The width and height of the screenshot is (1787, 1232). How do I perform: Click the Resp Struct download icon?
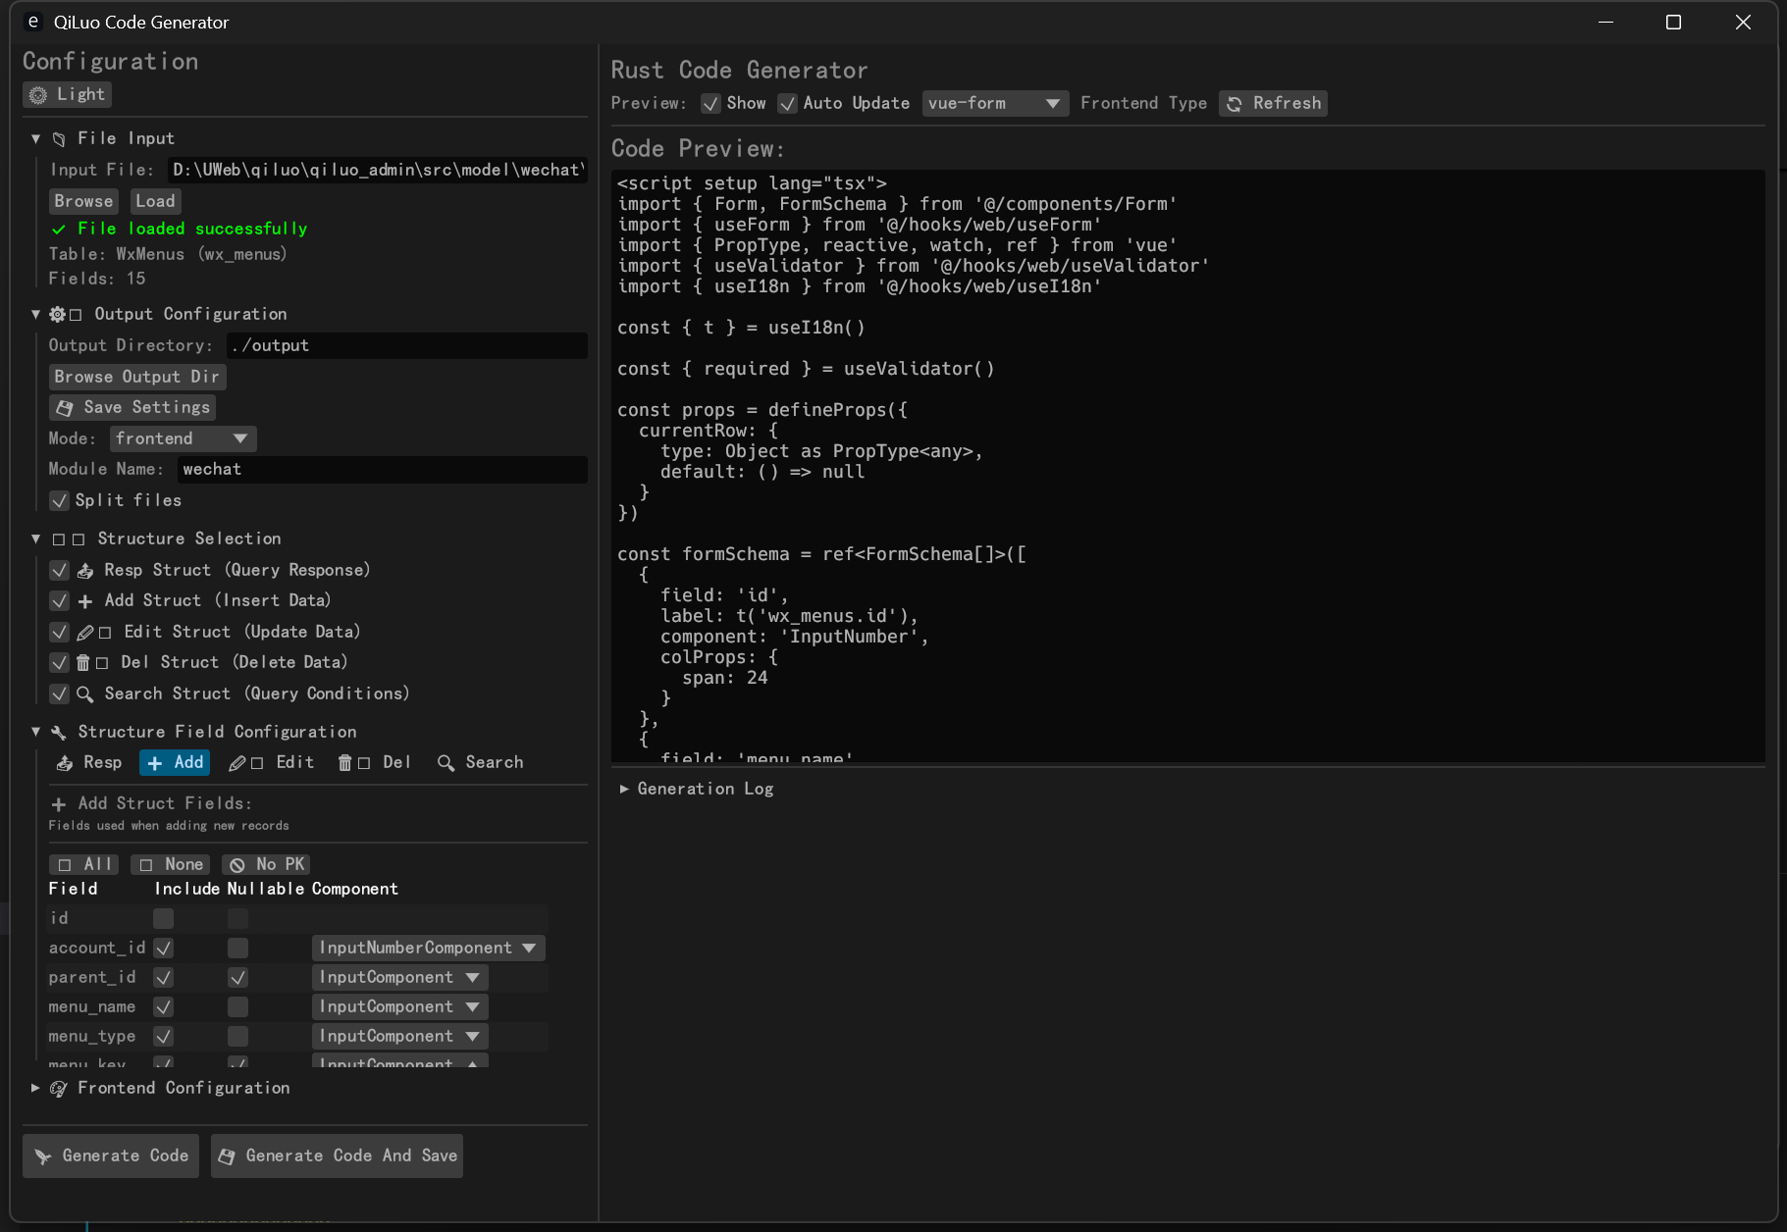pyautogui.click(x=85, y=571)
